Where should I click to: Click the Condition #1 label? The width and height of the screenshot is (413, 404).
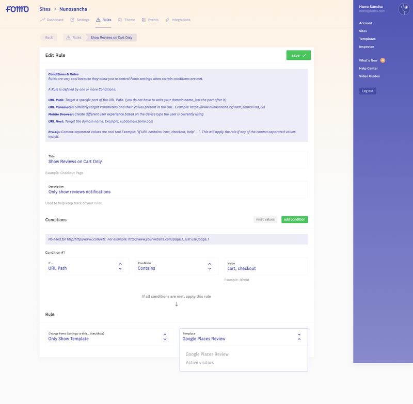55,252
